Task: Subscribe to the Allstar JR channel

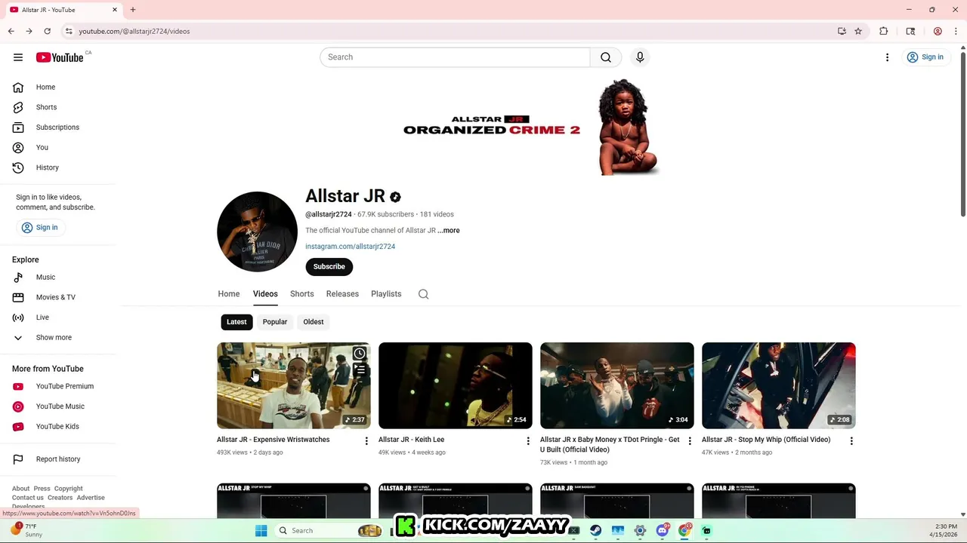Action: click(329, 266)
